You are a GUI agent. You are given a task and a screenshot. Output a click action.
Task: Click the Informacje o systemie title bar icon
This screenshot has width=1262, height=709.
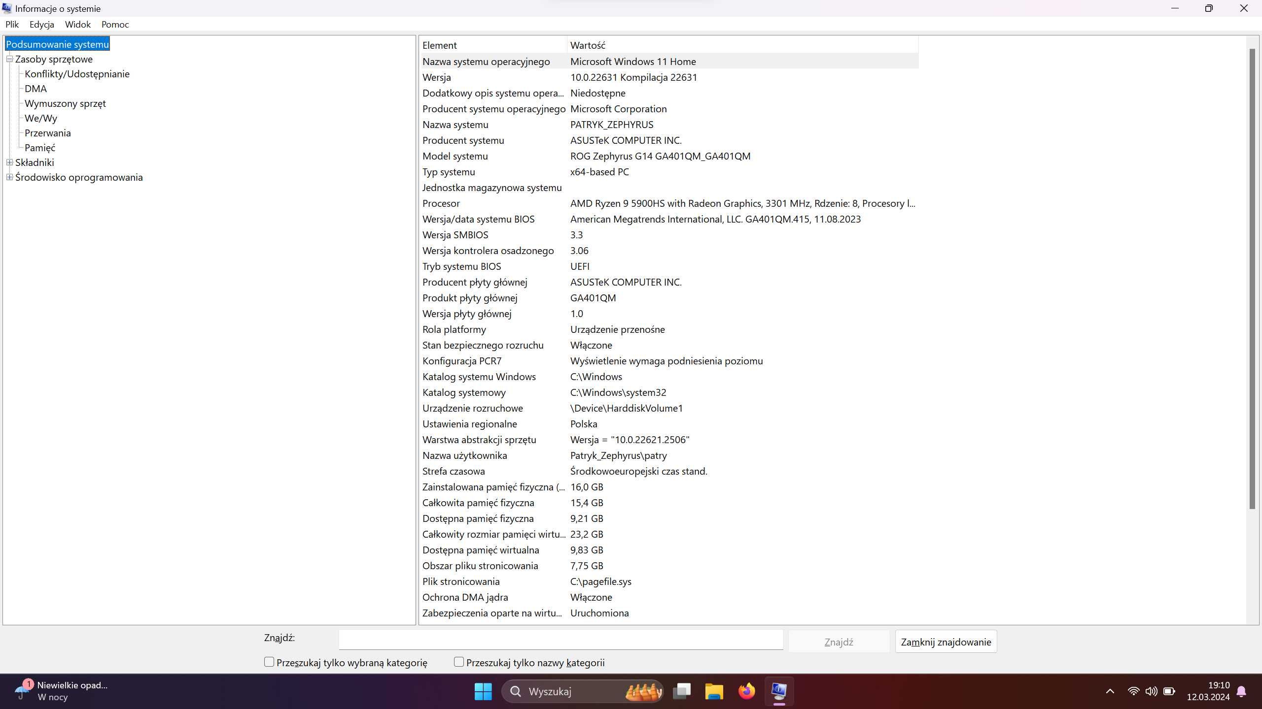pos(7,8)
